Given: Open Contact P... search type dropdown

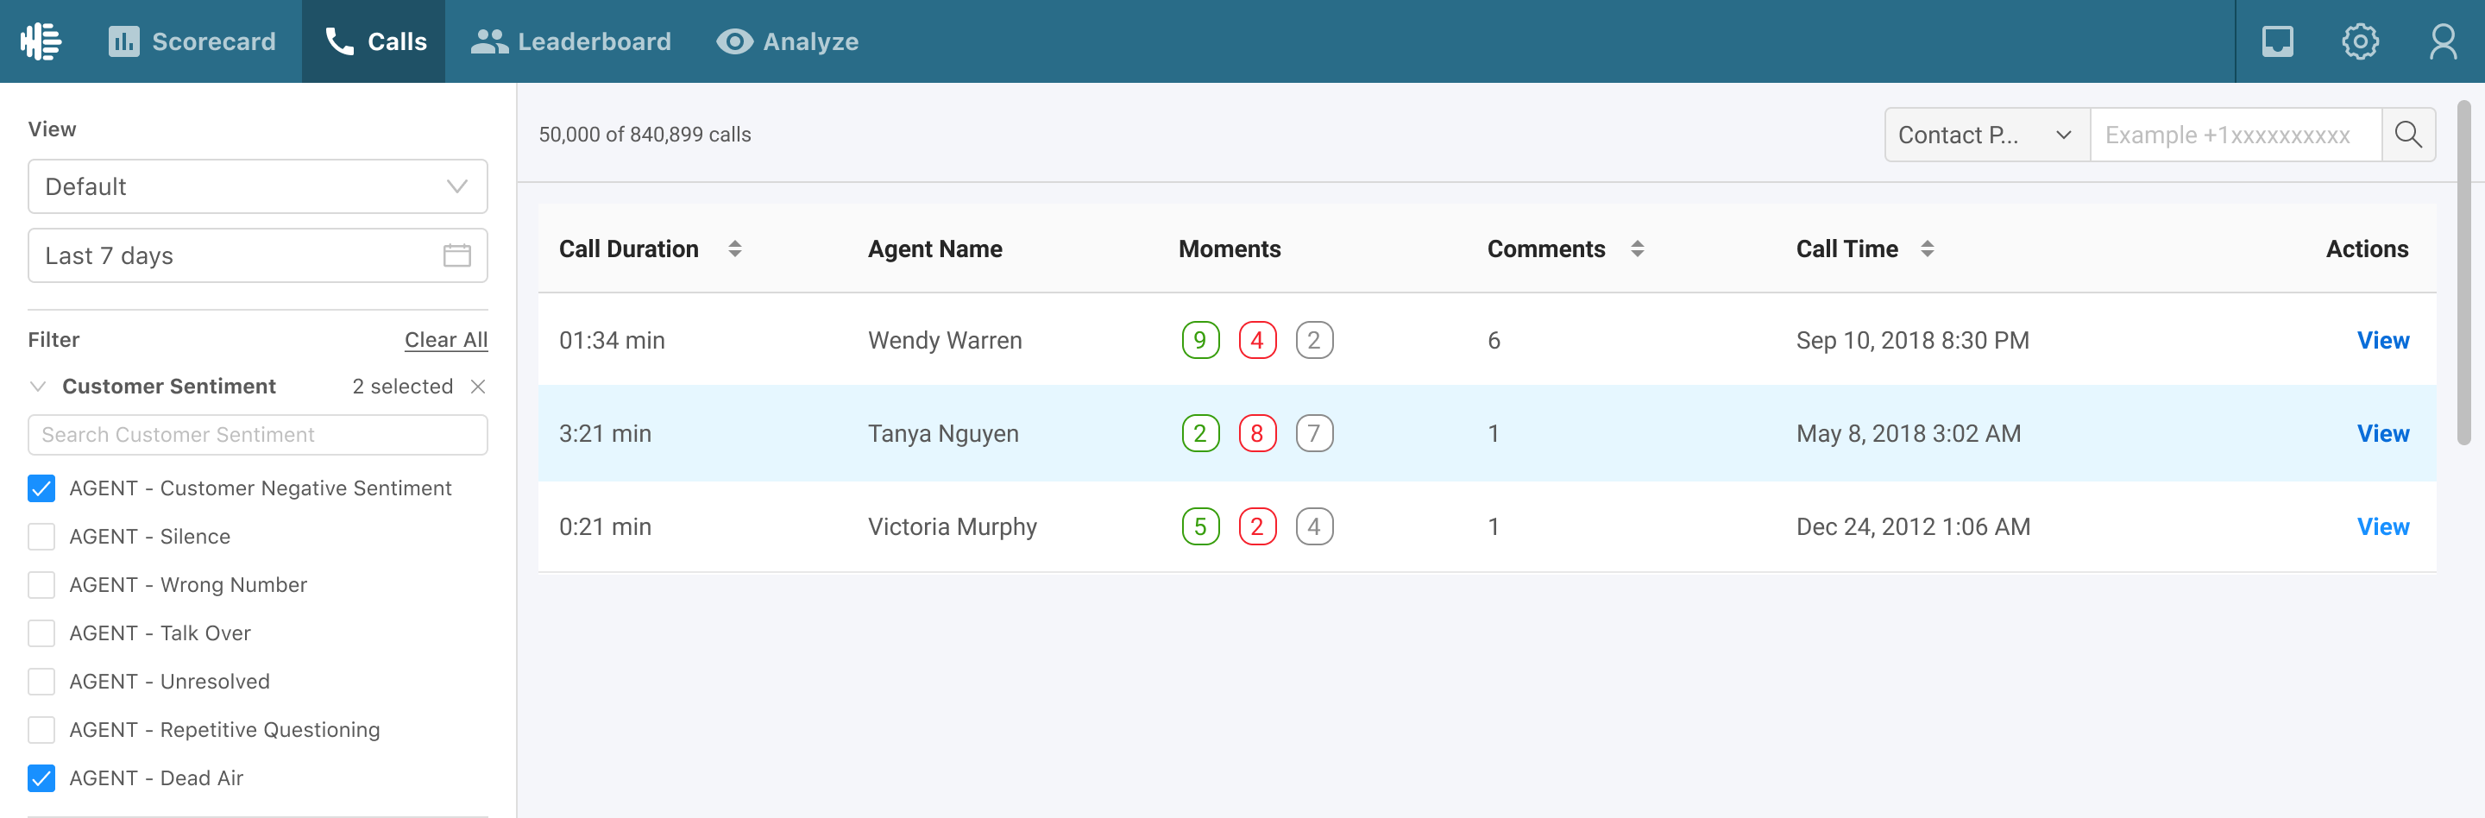Looking at the screenshot, I should (1985, 135).
